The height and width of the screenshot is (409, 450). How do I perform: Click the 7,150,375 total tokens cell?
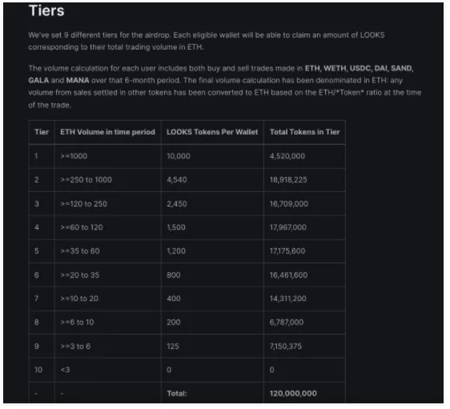(x=304, y=347)
